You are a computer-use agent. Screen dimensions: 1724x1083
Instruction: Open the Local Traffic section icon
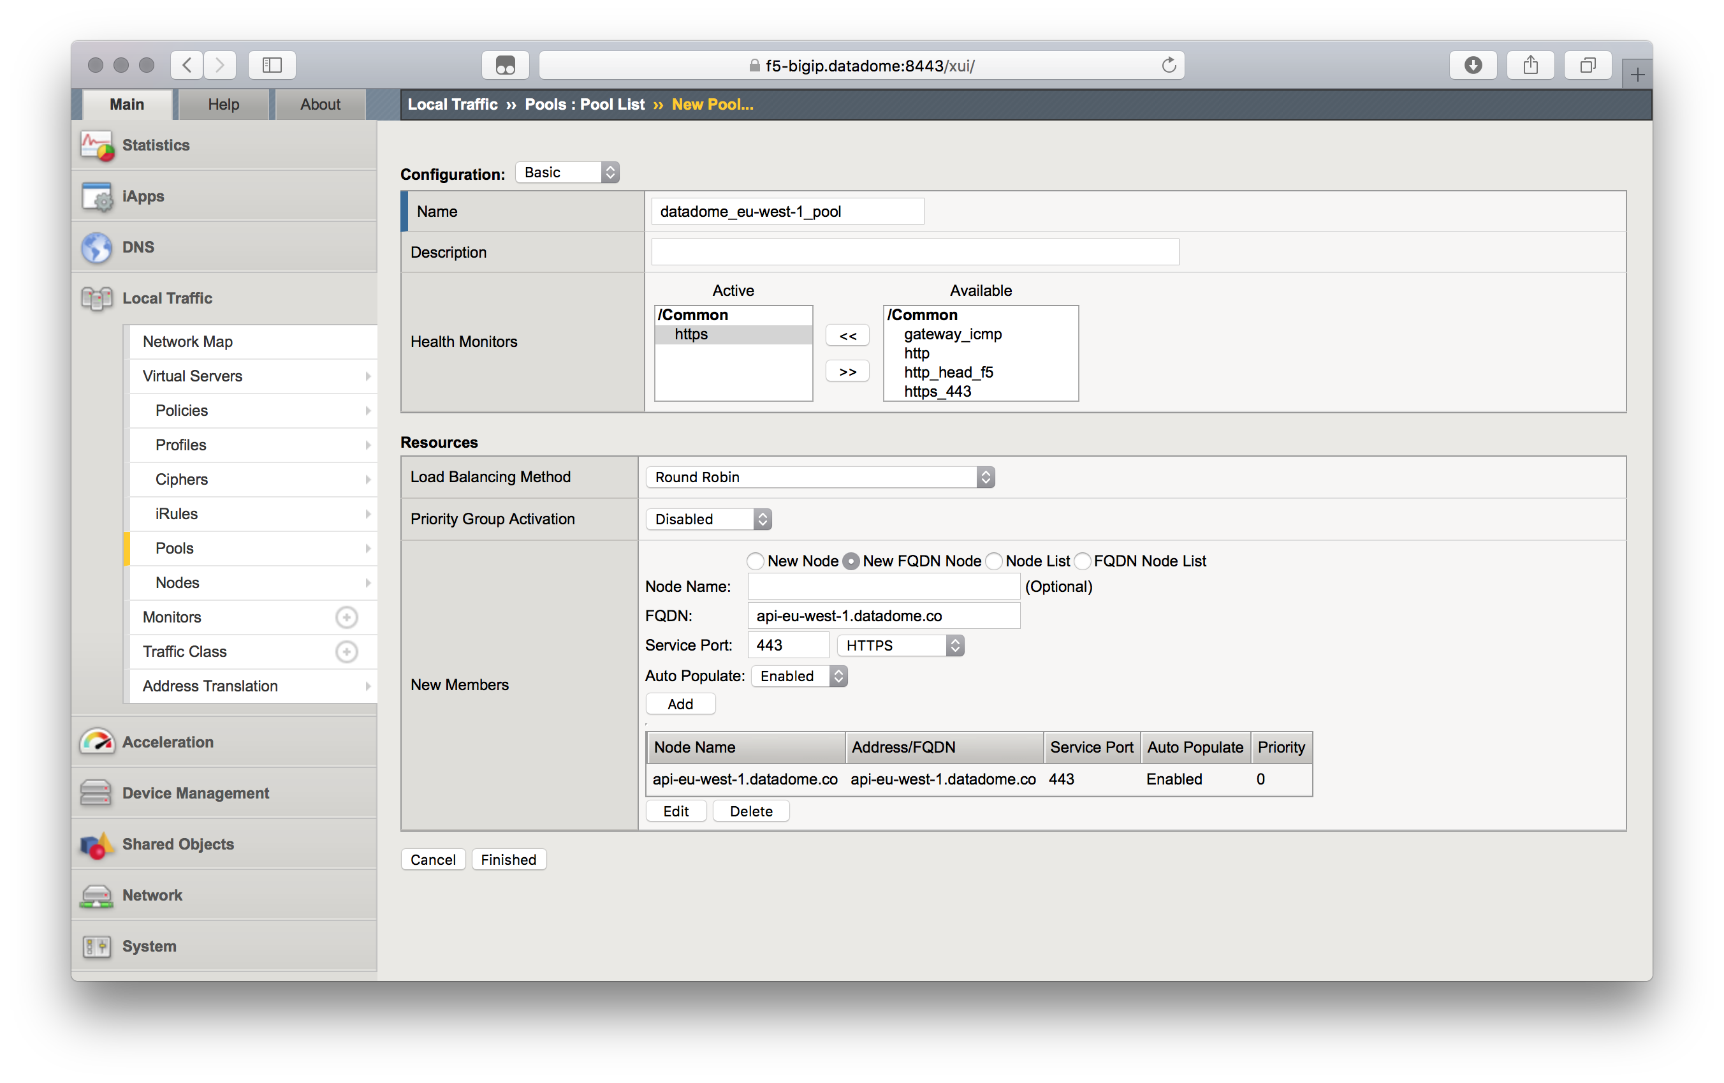pyautogui.click(x=97, y=298)
